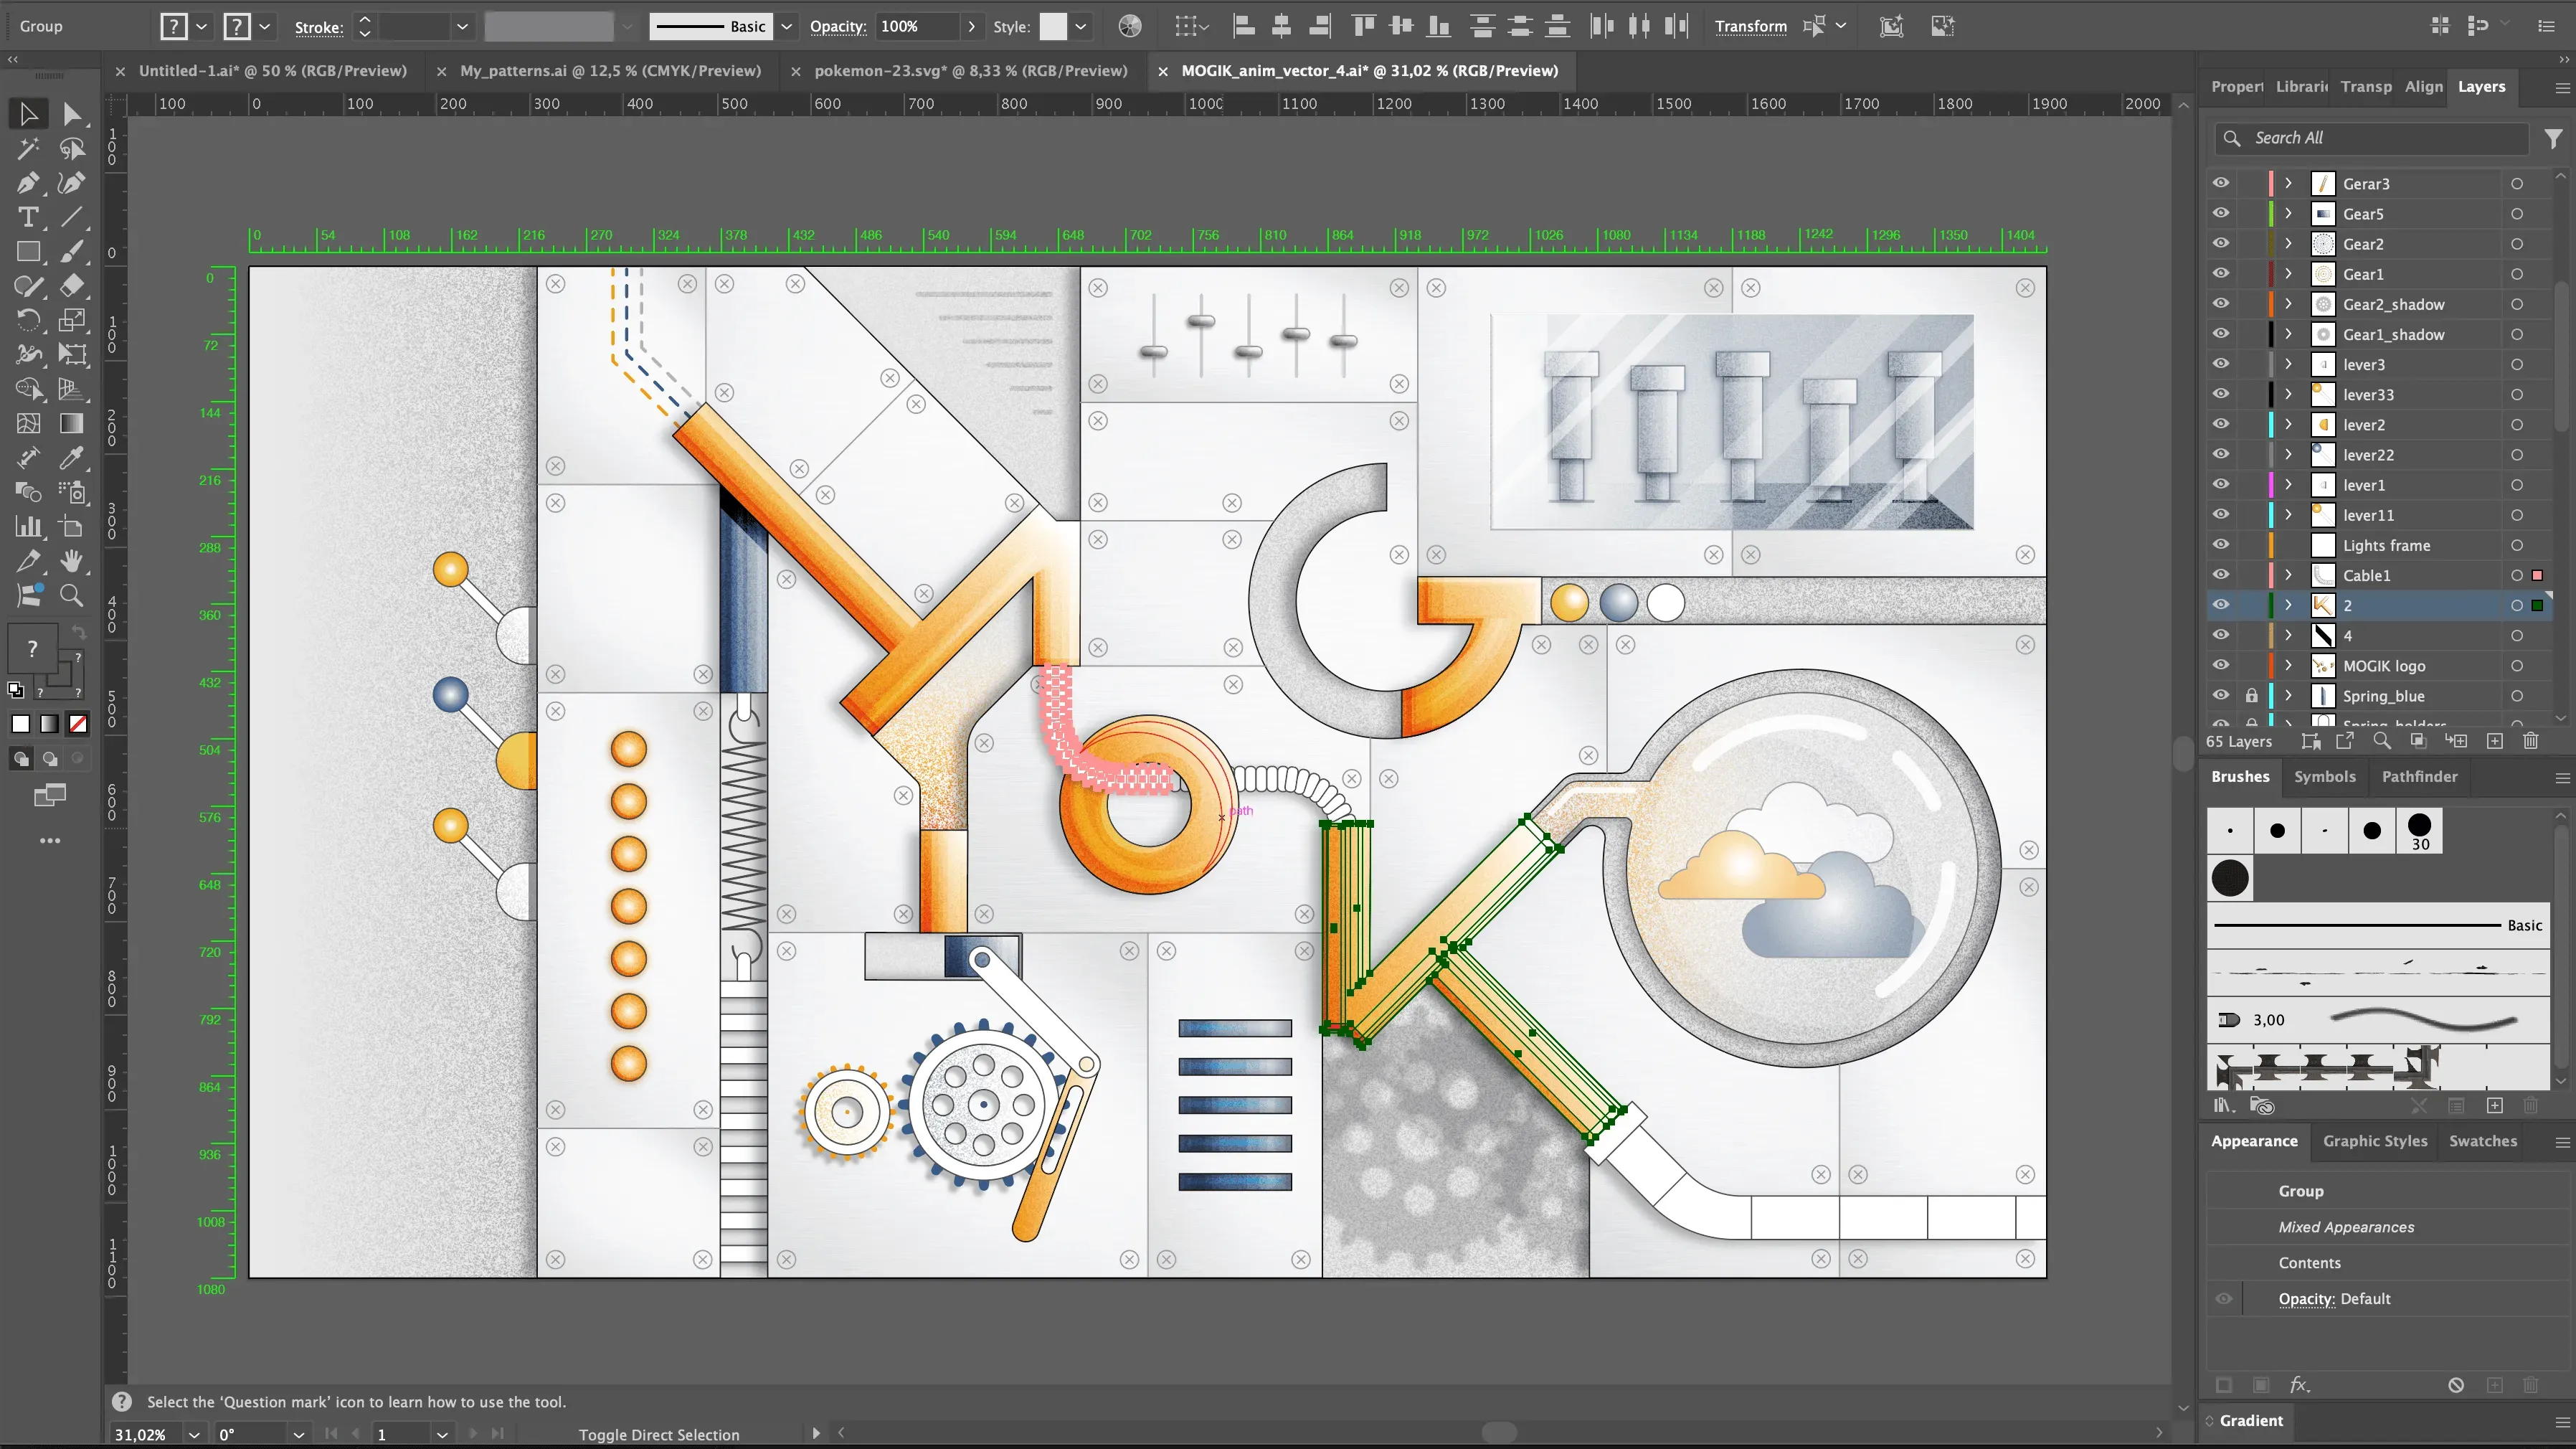Switch to the pokemon-23.svg document tab

970,71
